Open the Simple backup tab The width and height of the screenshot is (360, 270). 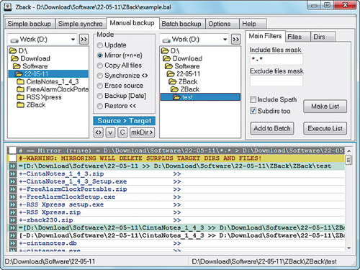tap(30, 24)
